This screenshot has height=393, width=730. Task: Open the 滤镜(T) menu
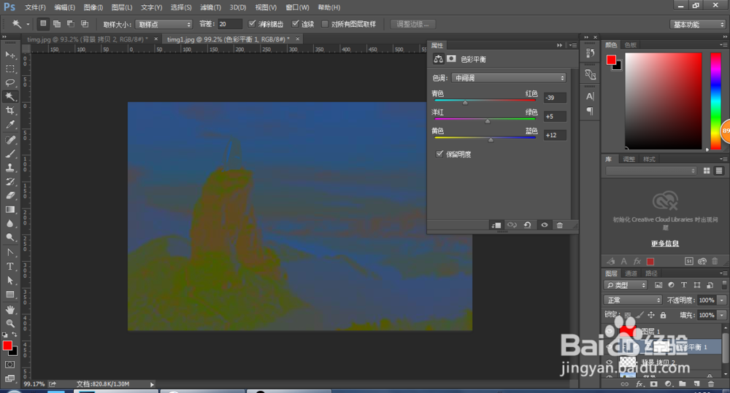(210, 7)
